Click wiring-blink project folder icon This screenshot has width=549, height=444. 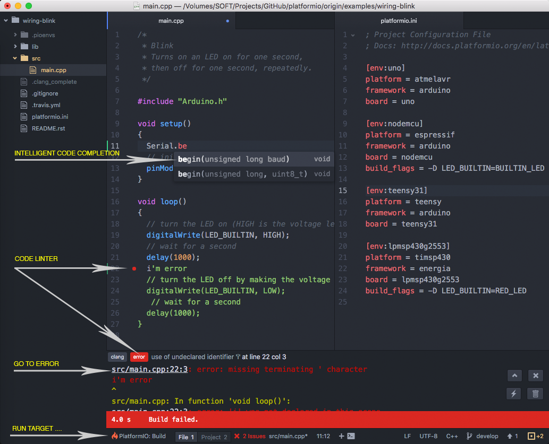point(15,20)
